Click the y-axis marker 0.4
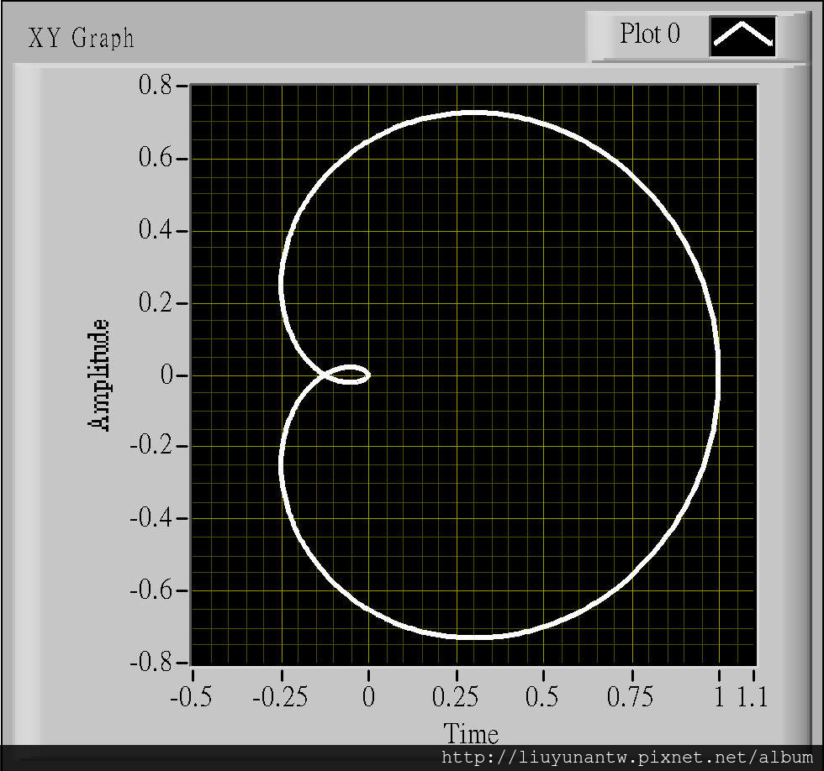 click(155, 229)
